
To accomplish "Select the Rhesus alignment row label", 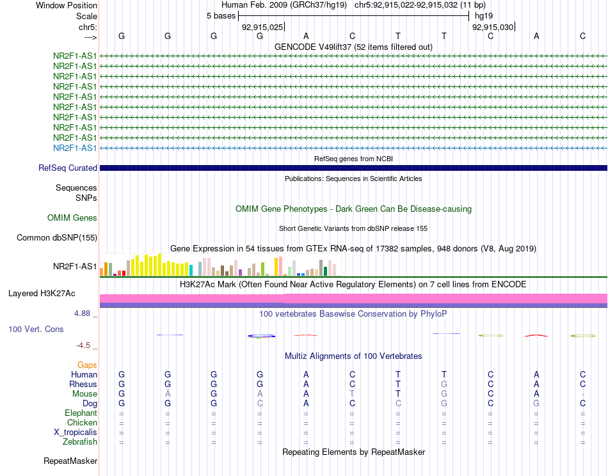I will (83, 384).
